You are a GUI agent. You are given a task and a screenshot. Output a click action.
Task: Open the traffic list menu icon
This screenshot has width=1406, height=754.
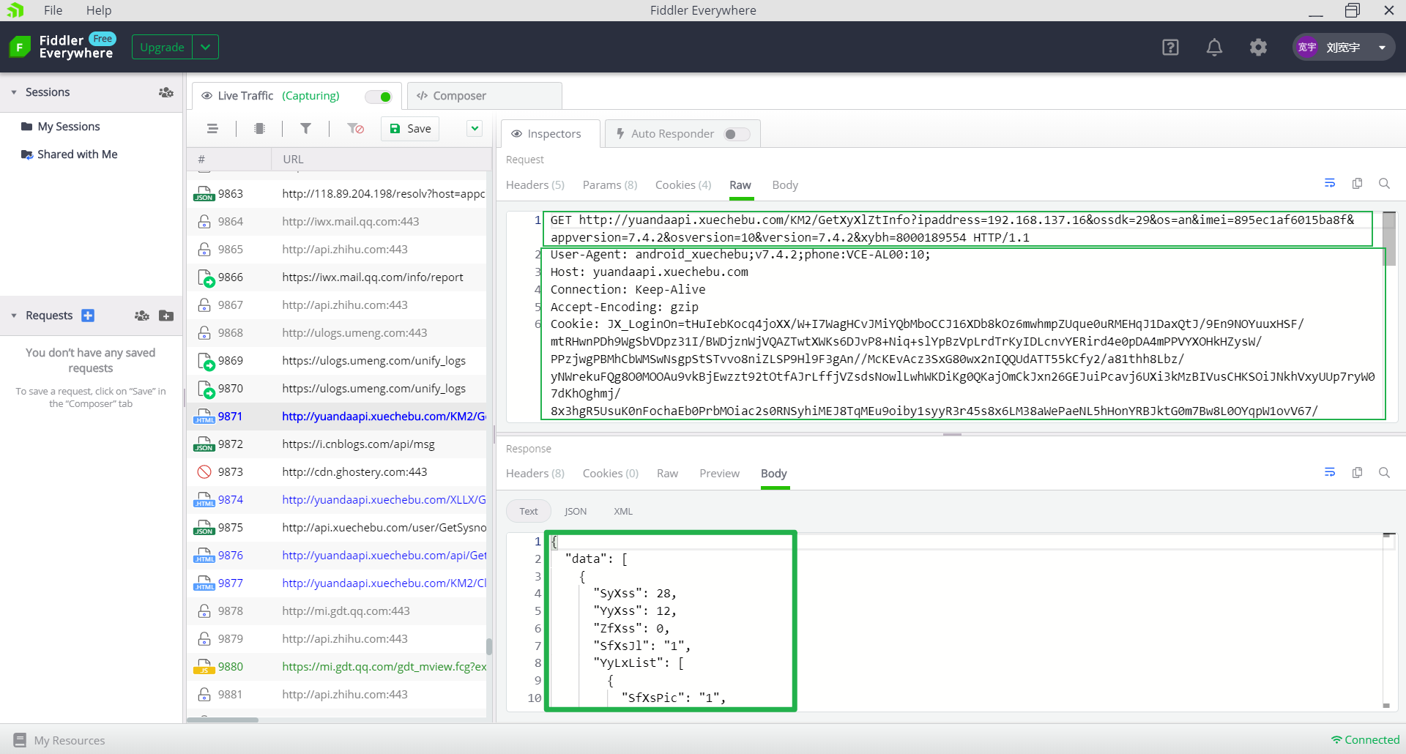pos(212,129)
